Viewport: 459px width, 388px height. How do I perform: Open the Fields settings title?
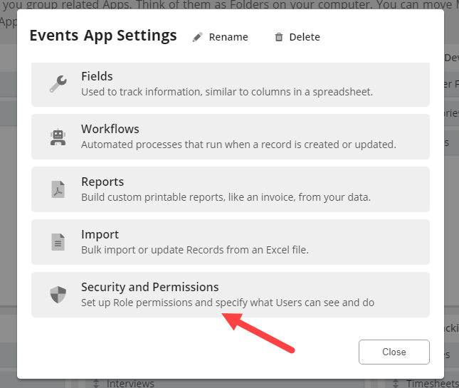pyautogui.click(x=97, y=76)
